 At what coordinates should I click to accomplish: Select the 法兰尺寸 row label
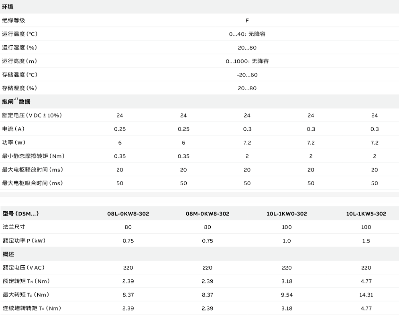click(14, 227)
